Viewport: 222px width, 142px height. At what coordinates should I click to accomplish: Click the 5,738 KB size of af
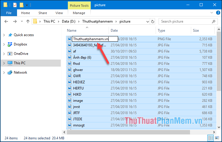(206, 51)
